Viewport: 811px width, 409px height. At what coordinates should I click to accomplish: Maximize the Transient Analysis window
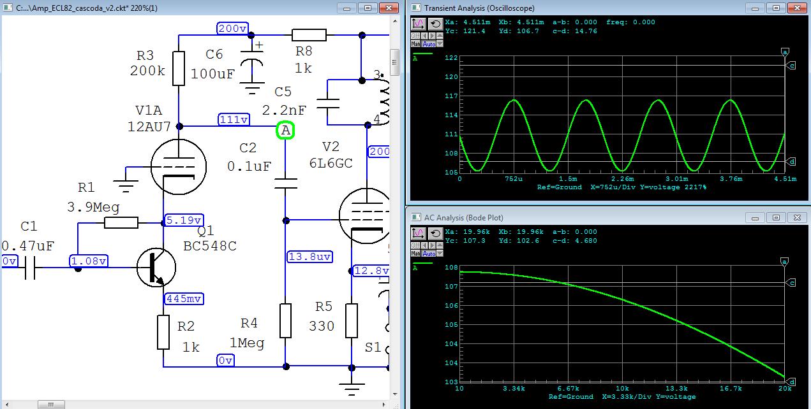tap(776, 8)
